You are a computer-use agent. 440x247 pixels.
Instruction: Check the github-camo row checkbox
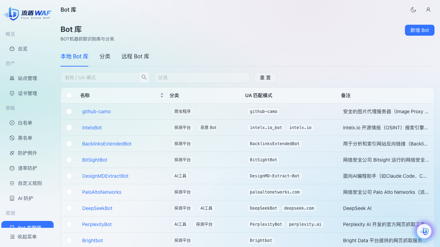[69, 111]
